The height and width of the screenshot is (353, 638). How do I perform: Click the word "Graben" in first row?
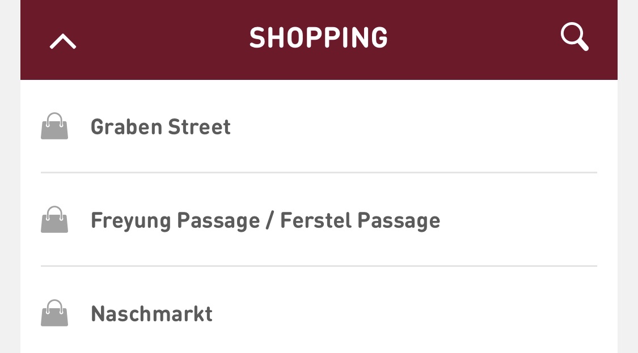point(126,127)
